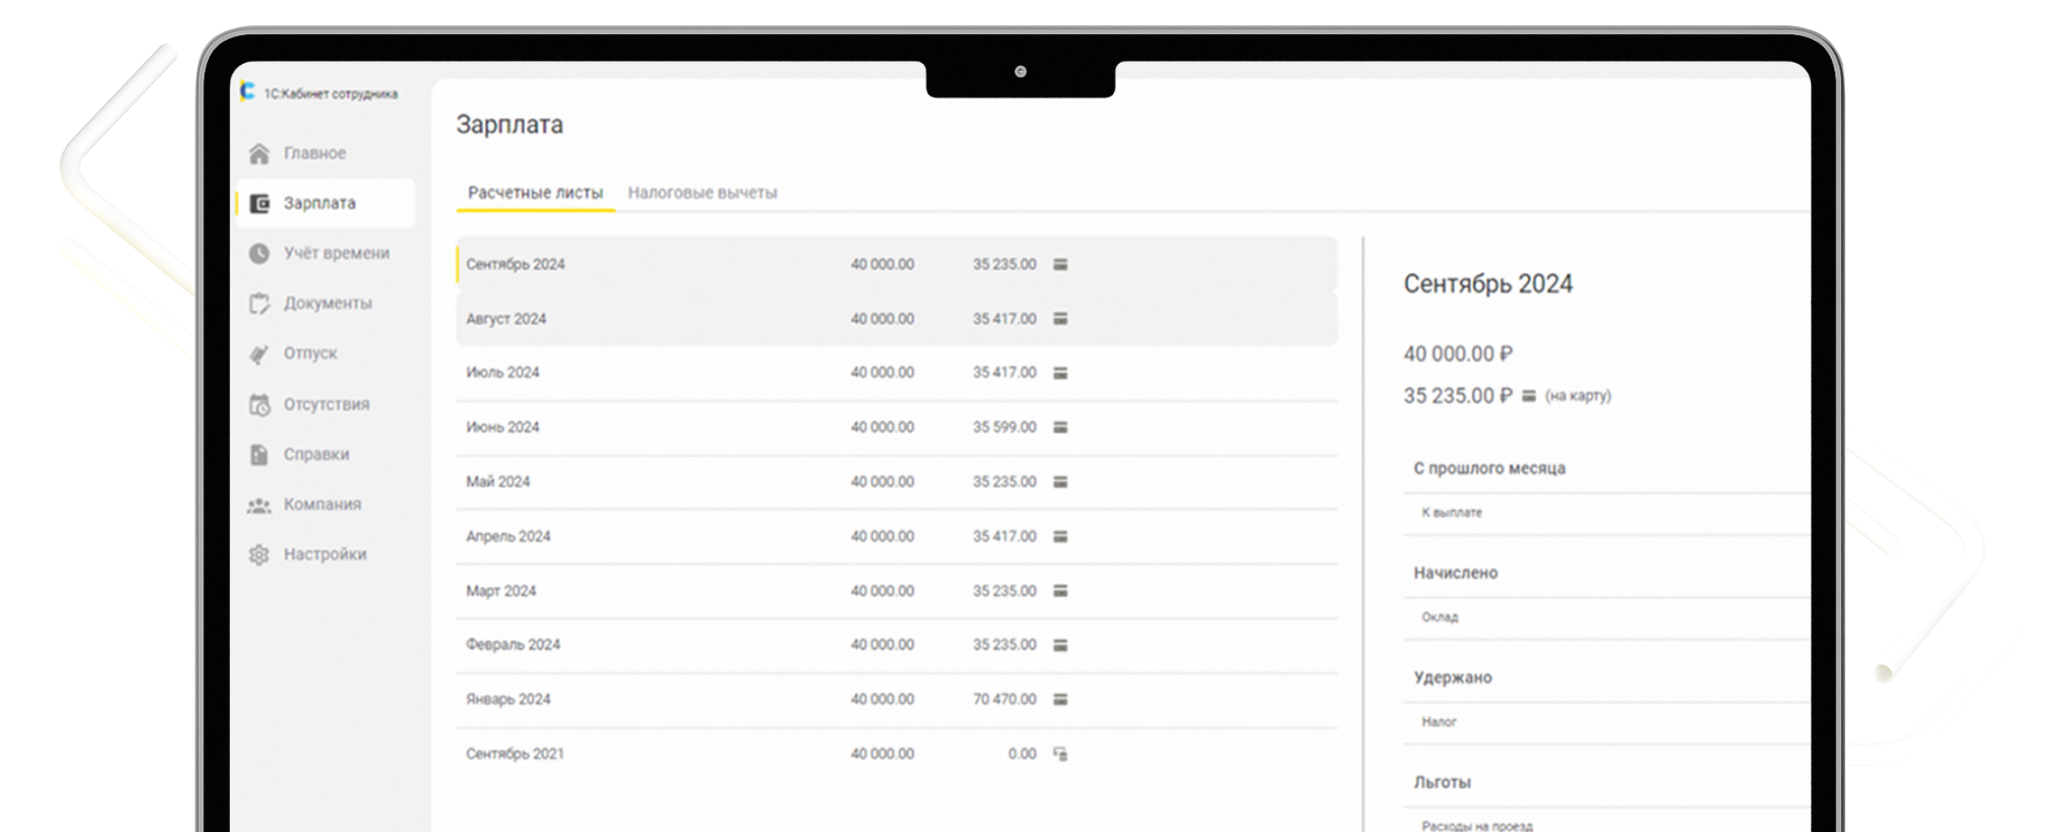
Task: Expand the Удержано section
Action: (x=1451, y=677)
